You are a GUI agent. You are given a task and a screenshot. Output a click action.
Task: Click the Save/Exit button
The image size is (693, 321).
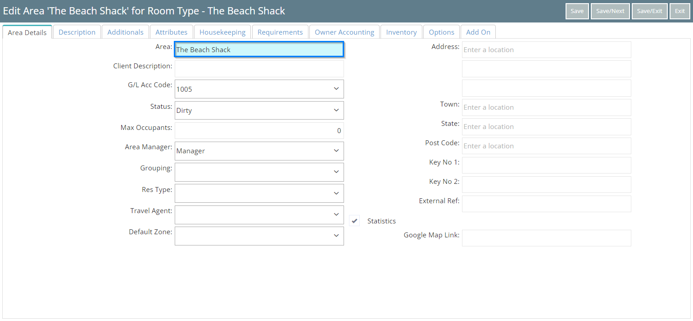pyautogui.click(x=649, y=11)
